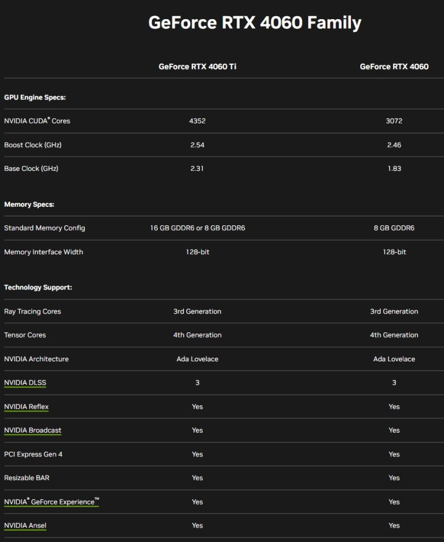Click Yes for Resizable BAR on RTX 4060 Ti

(197, 478)
